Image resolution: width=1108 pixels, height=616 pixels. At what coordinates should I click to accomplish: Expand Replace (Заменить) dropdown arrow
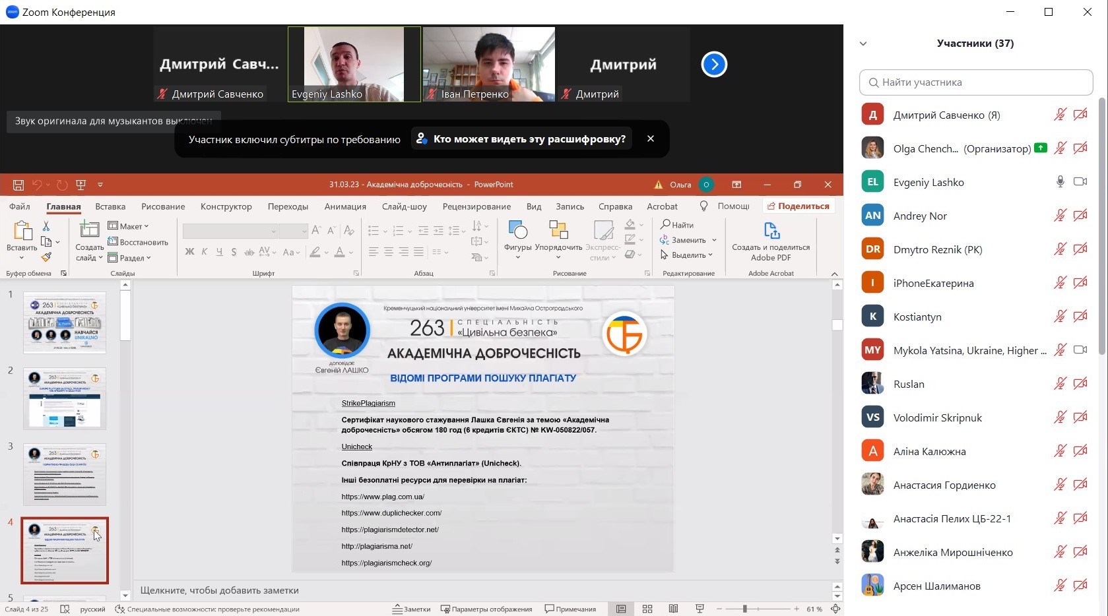pos(714,240)
